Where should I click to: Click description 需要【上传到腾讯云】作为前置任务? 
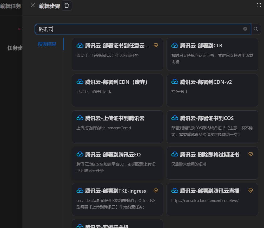coord(108,55)
